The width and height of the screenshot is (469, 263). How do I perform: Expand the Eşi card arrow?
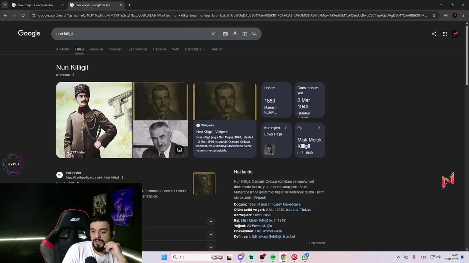tap(319, 128)
